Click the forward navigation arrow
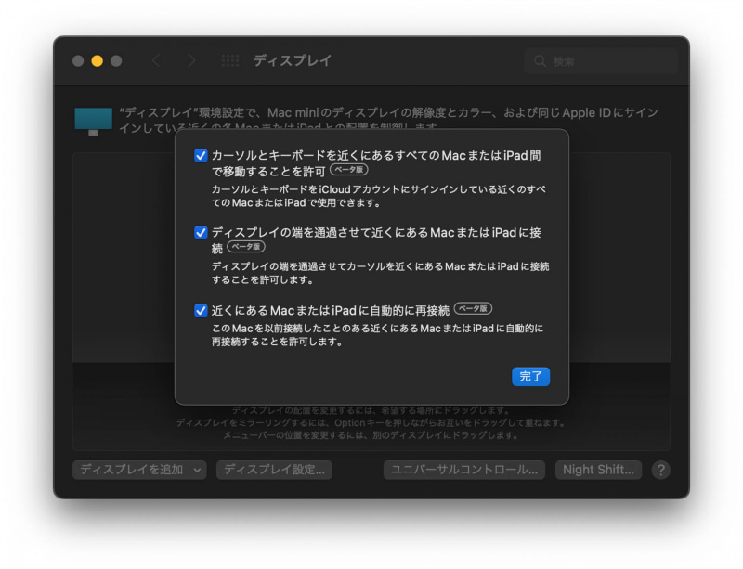The image size is (743, 569). coord(190,60)
